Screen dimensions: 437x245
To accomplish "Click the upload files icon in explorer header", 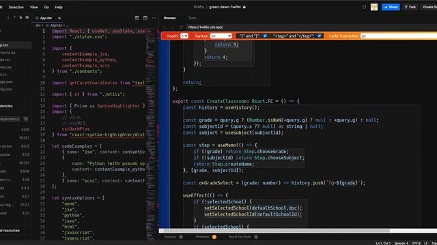I will pos(14,18).
